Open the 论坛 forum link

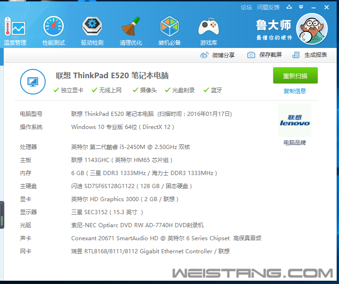tap(246, 7)
